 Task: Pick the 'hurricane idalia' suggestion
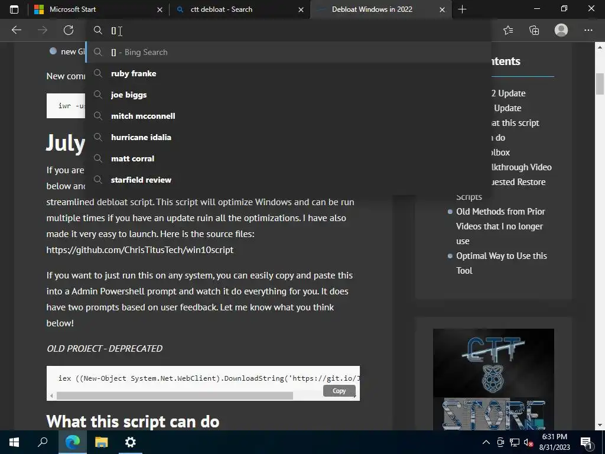coord(288,137)
